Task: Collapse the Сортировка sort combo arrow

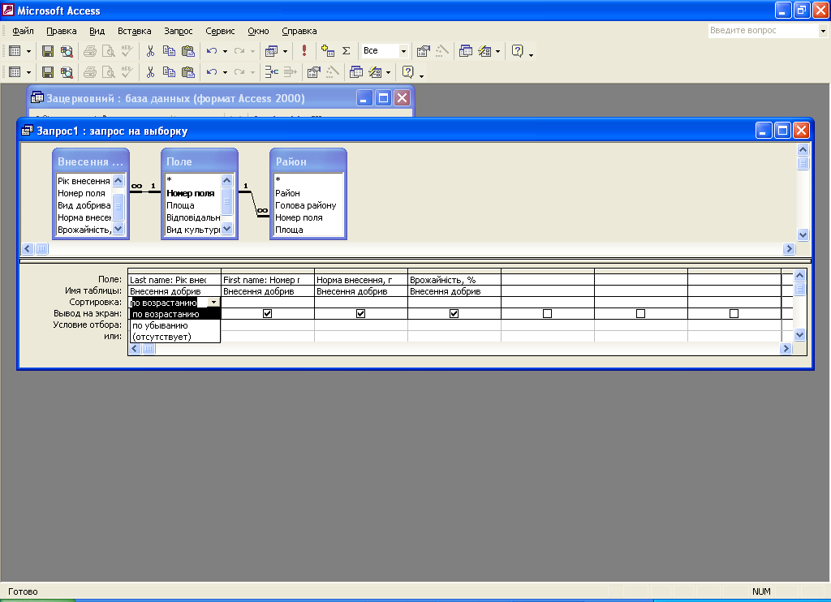Action: [213, 303]
